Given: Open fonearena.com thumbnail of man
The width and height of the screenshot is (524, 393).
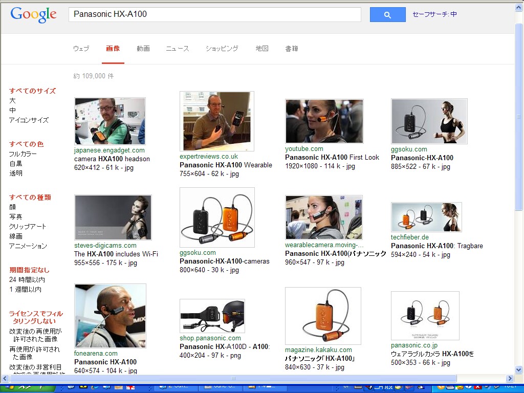Looking at the screenshot, I should click(x=111, y=316).
